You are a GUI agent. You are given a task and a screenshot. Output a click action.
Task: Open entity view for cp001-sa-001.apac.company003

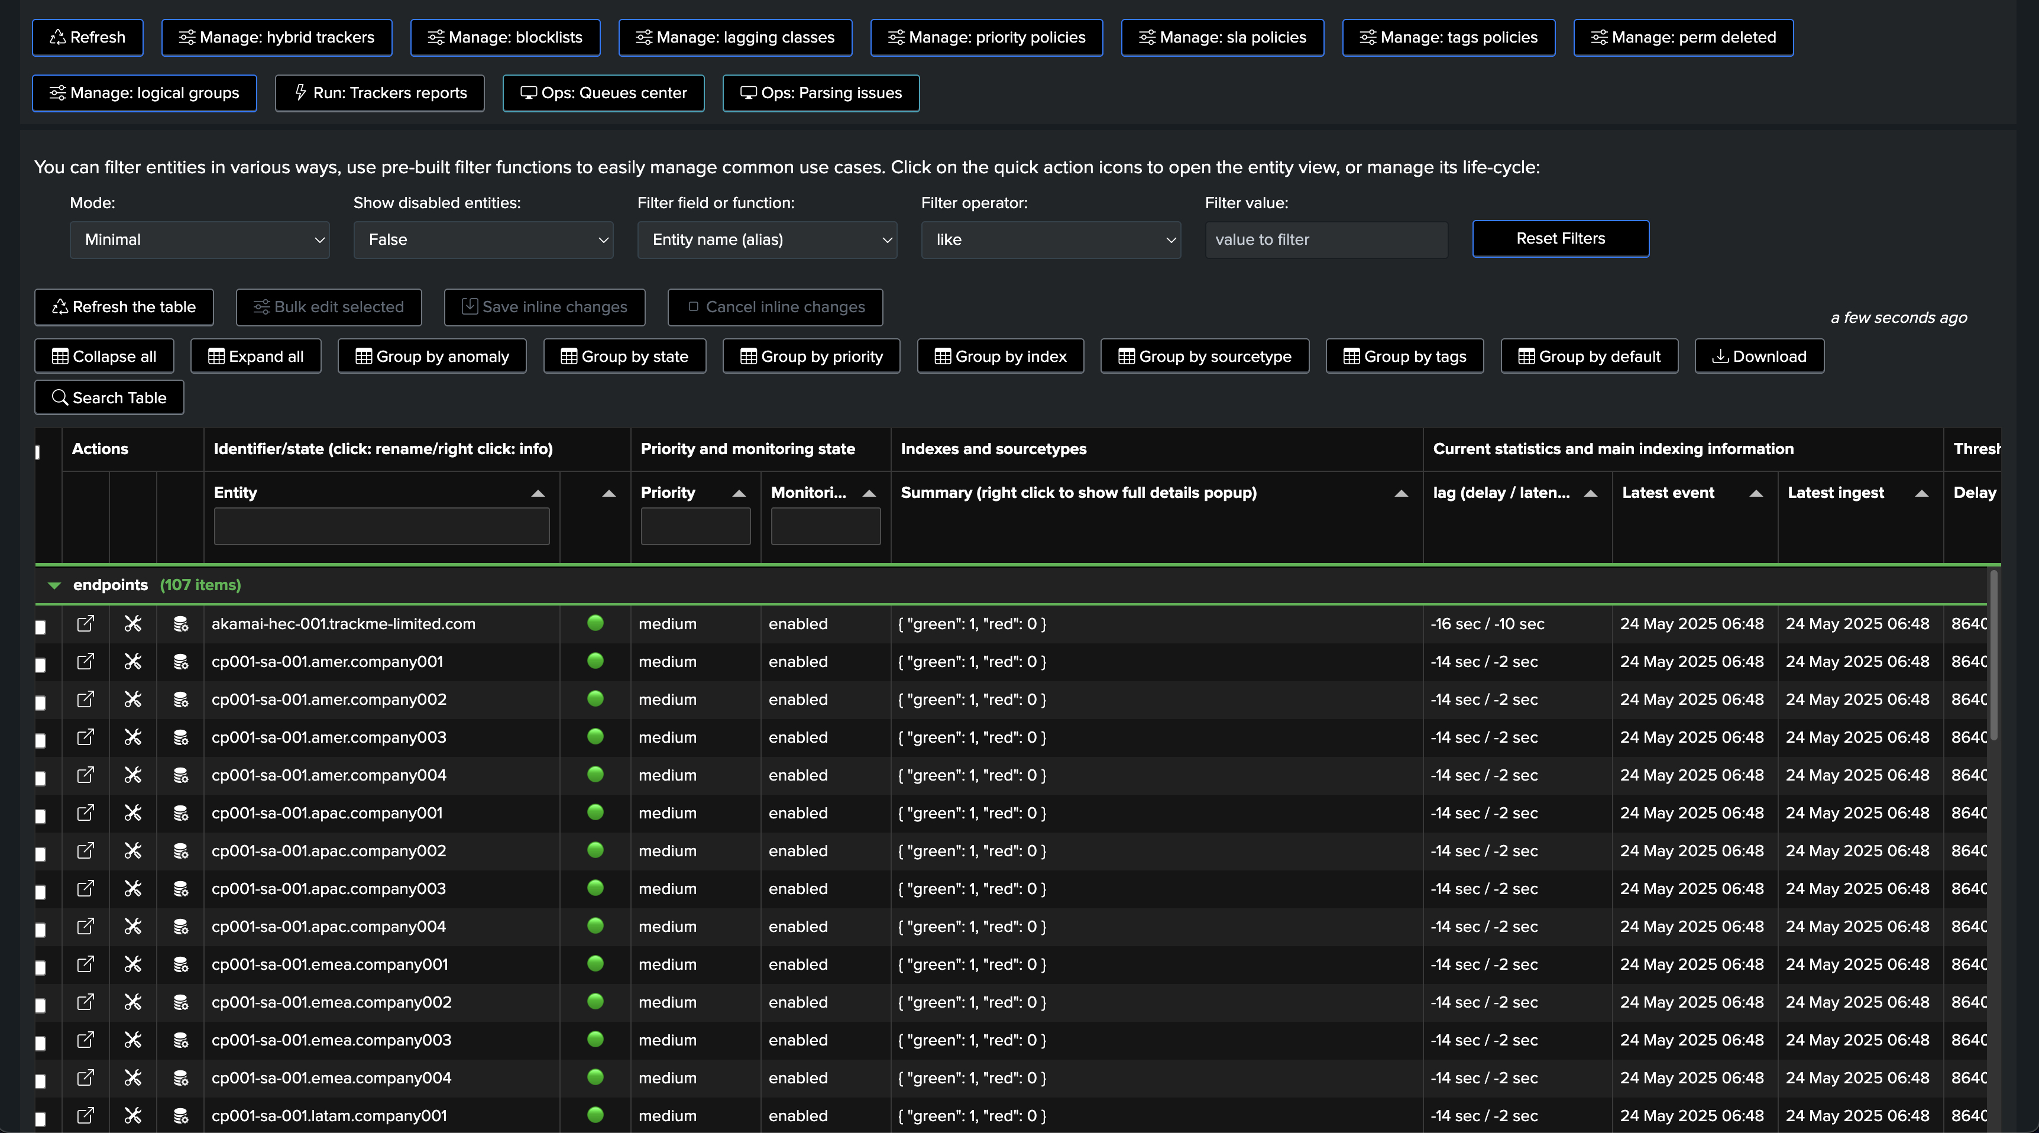coord(86,889)
